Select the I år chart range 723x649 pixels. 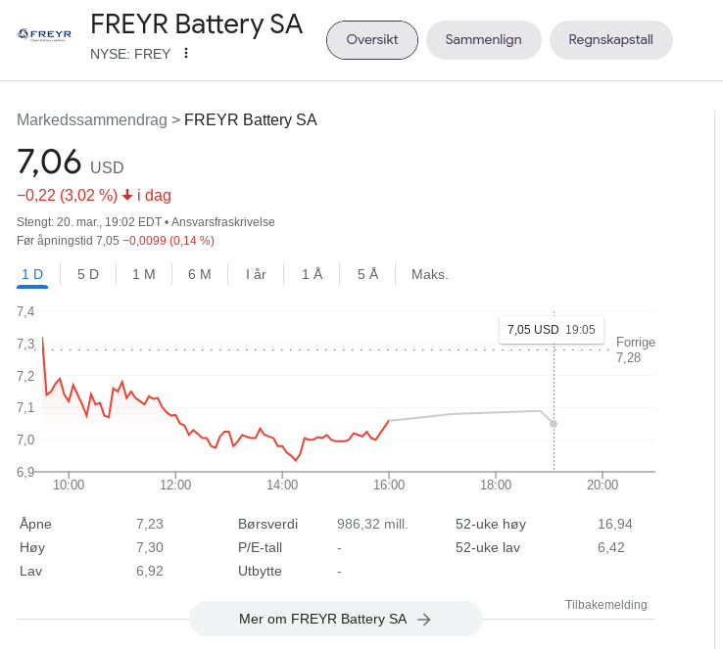256,274
